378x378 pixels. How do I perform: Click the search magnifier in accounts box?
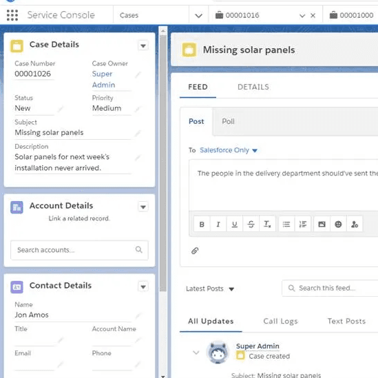pyautogui.click(x=138, y=249)
